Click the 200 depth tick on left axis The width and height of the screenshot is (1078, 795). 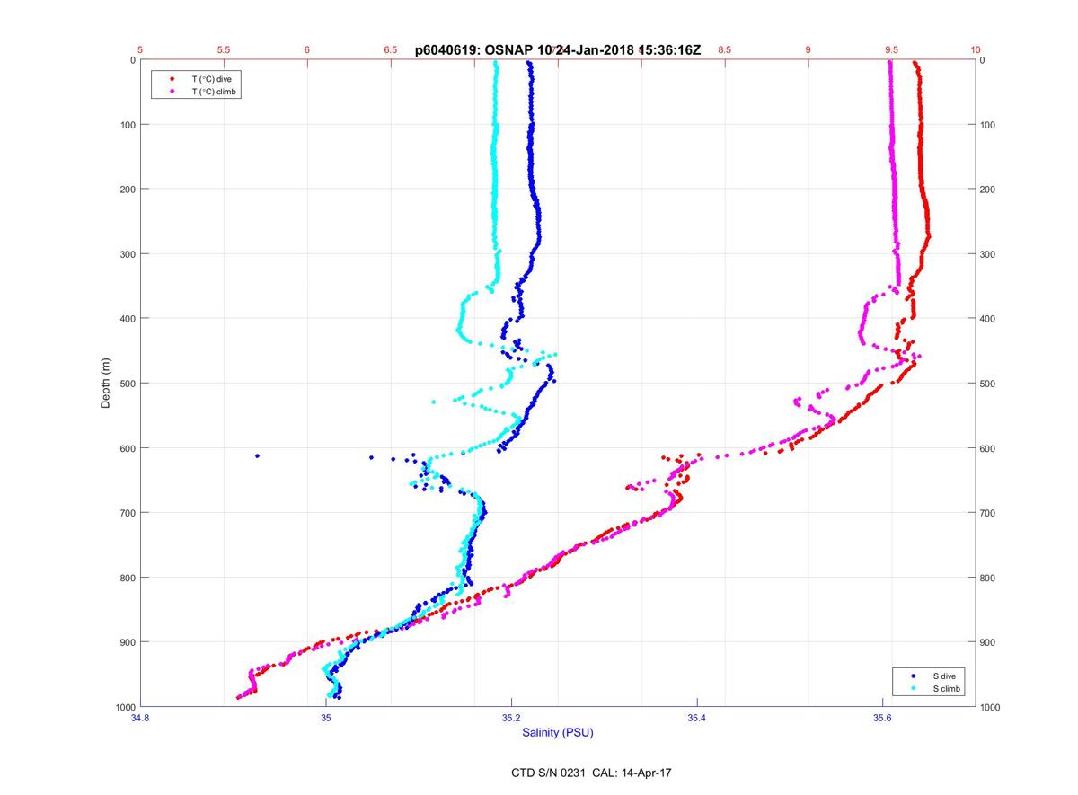[126, 190]
